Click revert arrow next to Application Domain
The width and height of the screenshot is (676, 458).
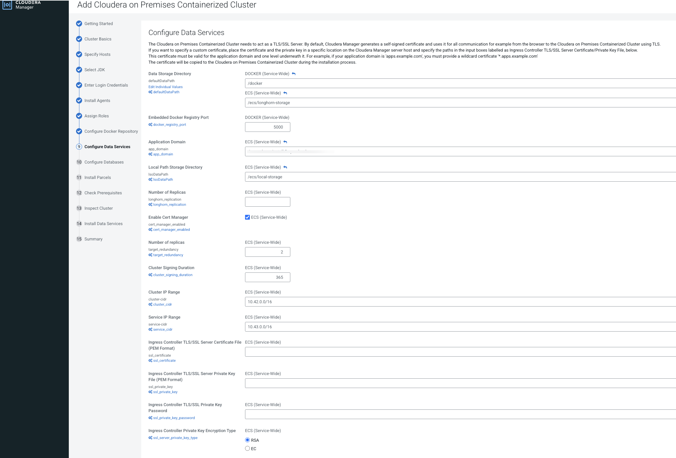285,142
